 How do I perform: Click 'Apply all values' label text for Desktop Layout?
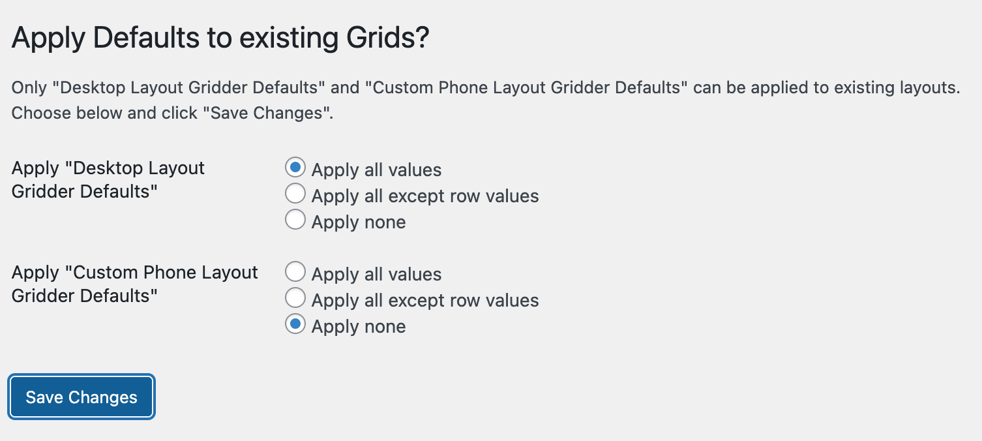376,170
